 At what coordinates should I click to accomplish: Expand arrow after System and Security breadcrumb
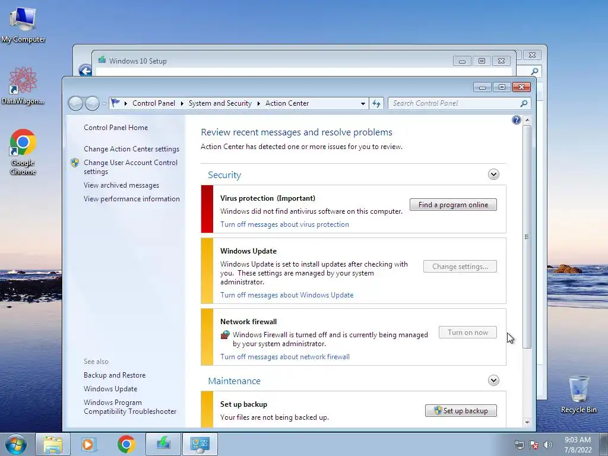pyautogui.click(x=259, y=103)
